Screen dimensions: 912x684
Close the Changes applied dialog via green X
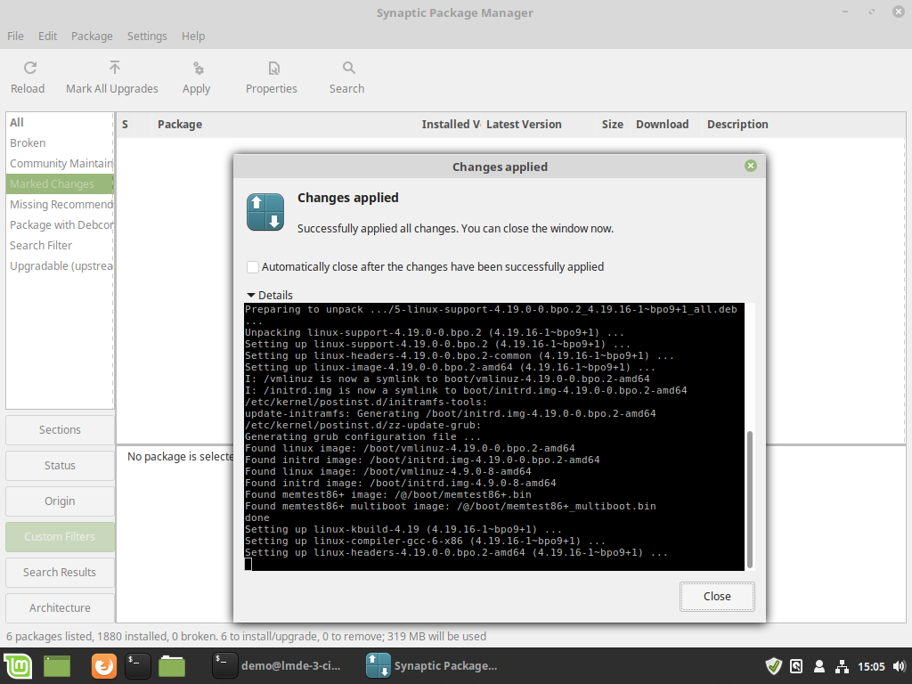coord(751,166)
